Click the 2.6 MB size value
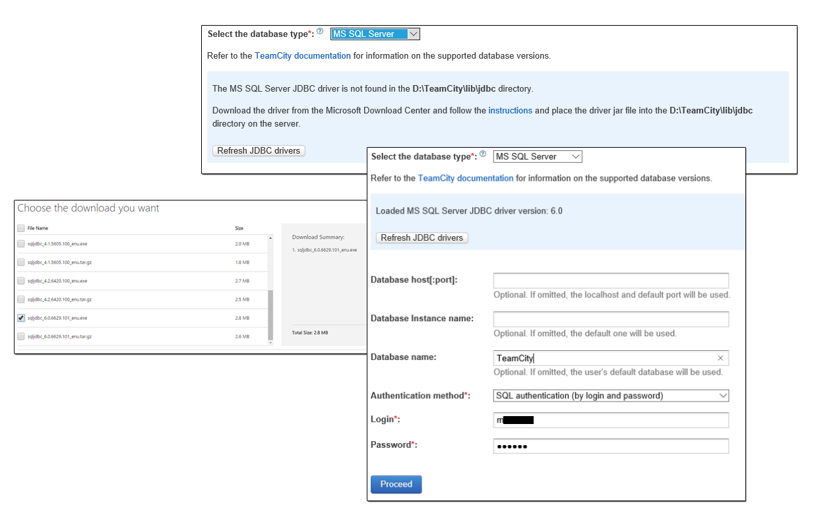The image size is (814, 517). [x=242, y=336]
